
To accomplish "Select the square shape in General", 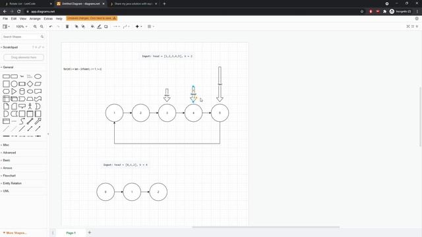I will 6,84.
